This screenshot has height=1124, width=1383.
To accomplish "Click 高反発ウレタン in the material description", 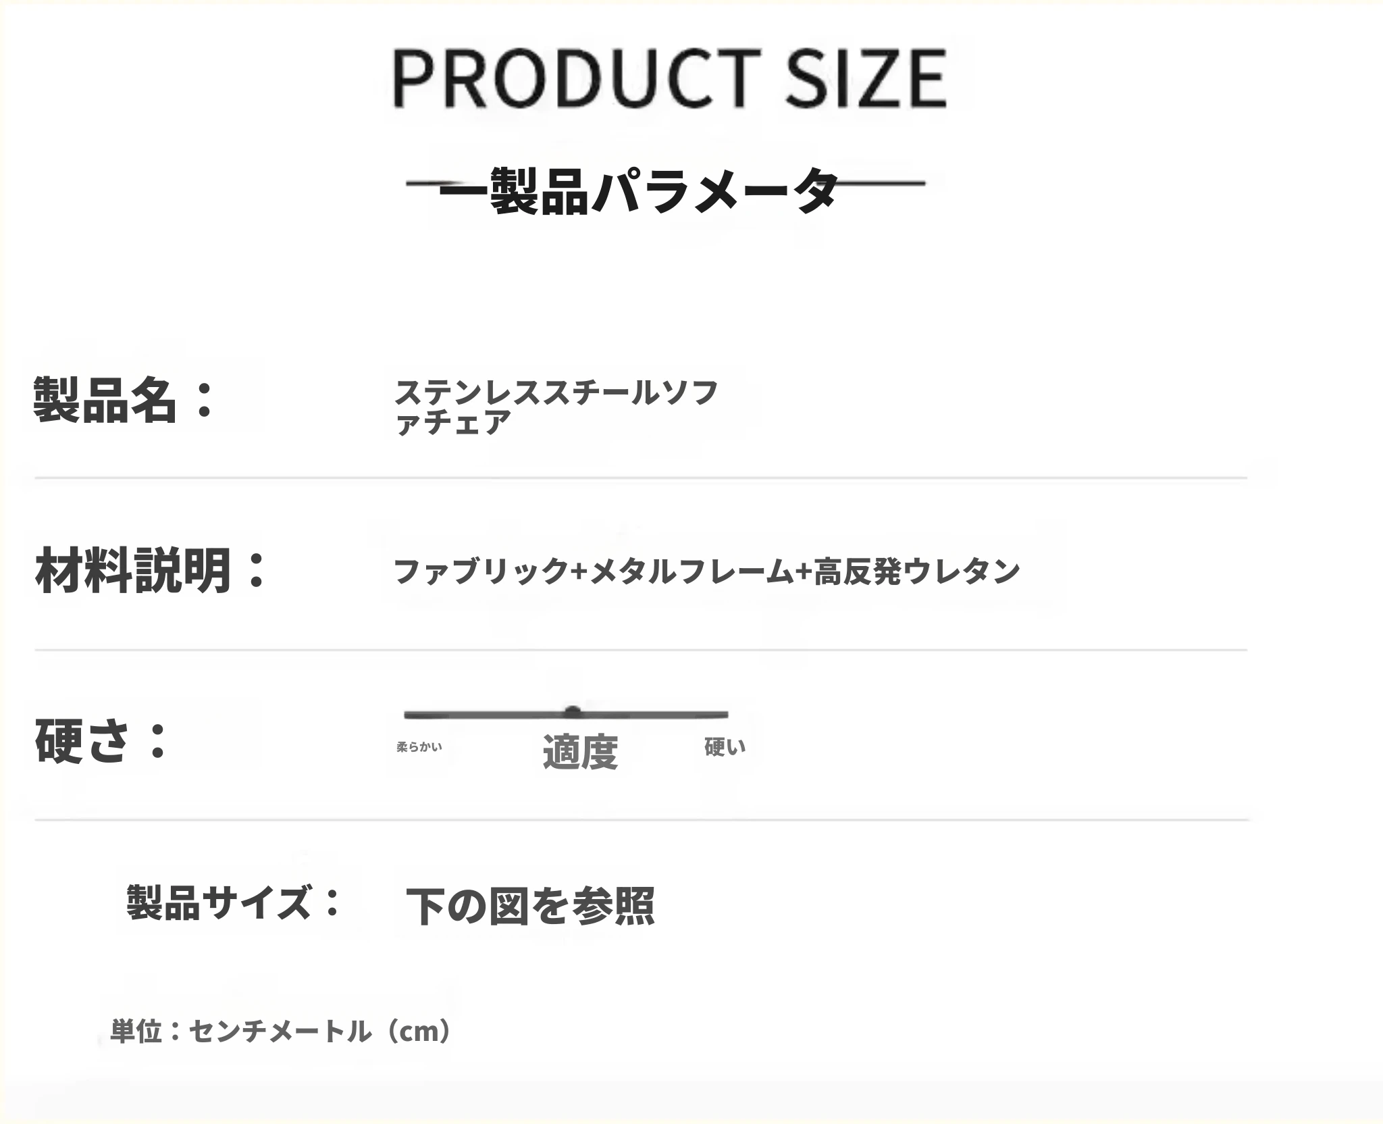I will coord(916,571).
